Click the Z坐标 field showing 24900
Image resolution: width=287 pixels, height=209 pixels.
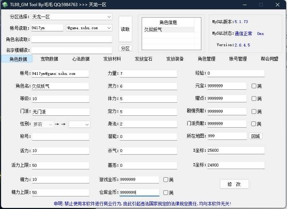[x=236, y=165]
